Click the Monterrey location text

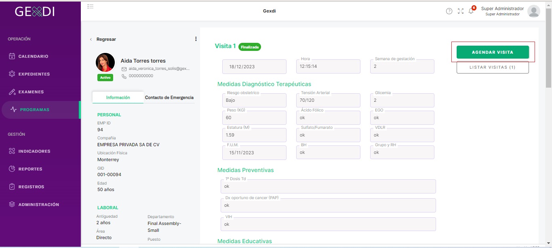click(x=108, y=160)
